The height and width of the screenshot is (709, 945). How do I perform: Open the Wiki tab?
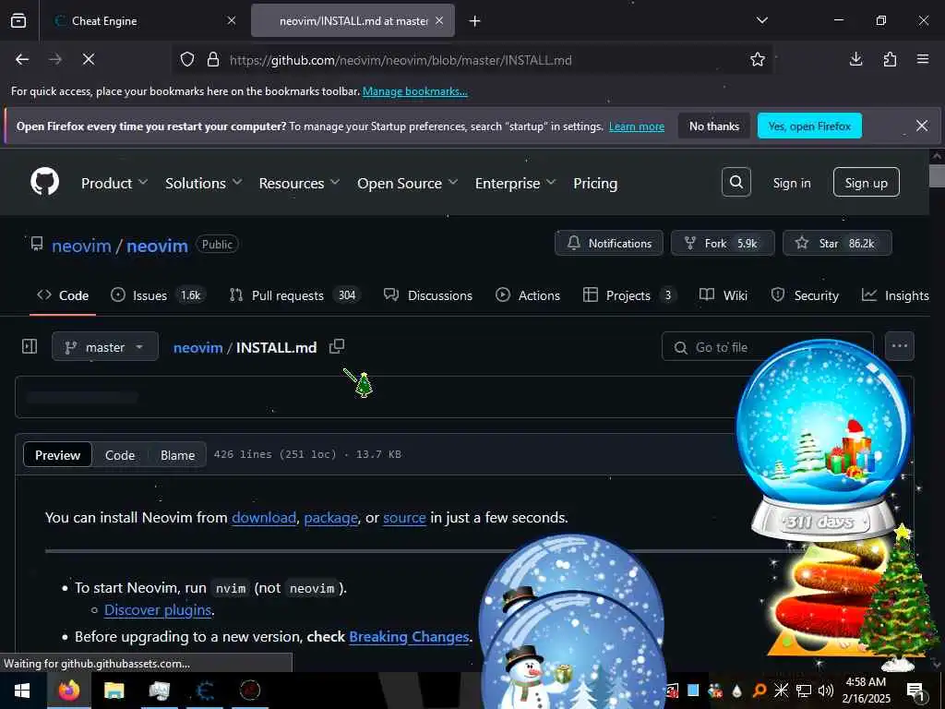724,295
